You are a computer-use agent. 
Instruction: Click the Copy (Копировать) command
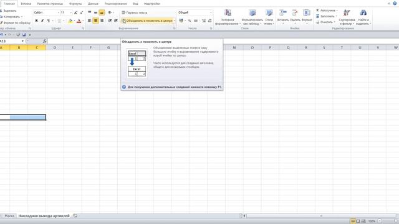pyautogui.click(x=11, y=17)
